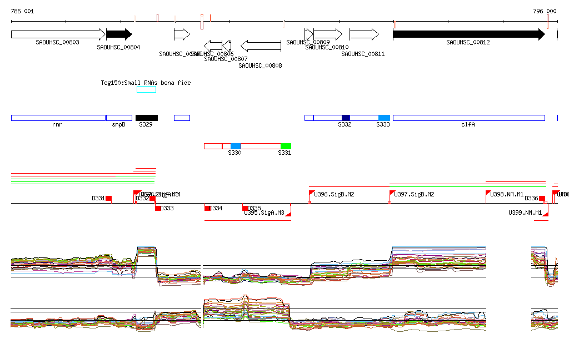Click the SAOUHSC_00803 label text
Screen dimensions: 569x339
click(57, 42)
